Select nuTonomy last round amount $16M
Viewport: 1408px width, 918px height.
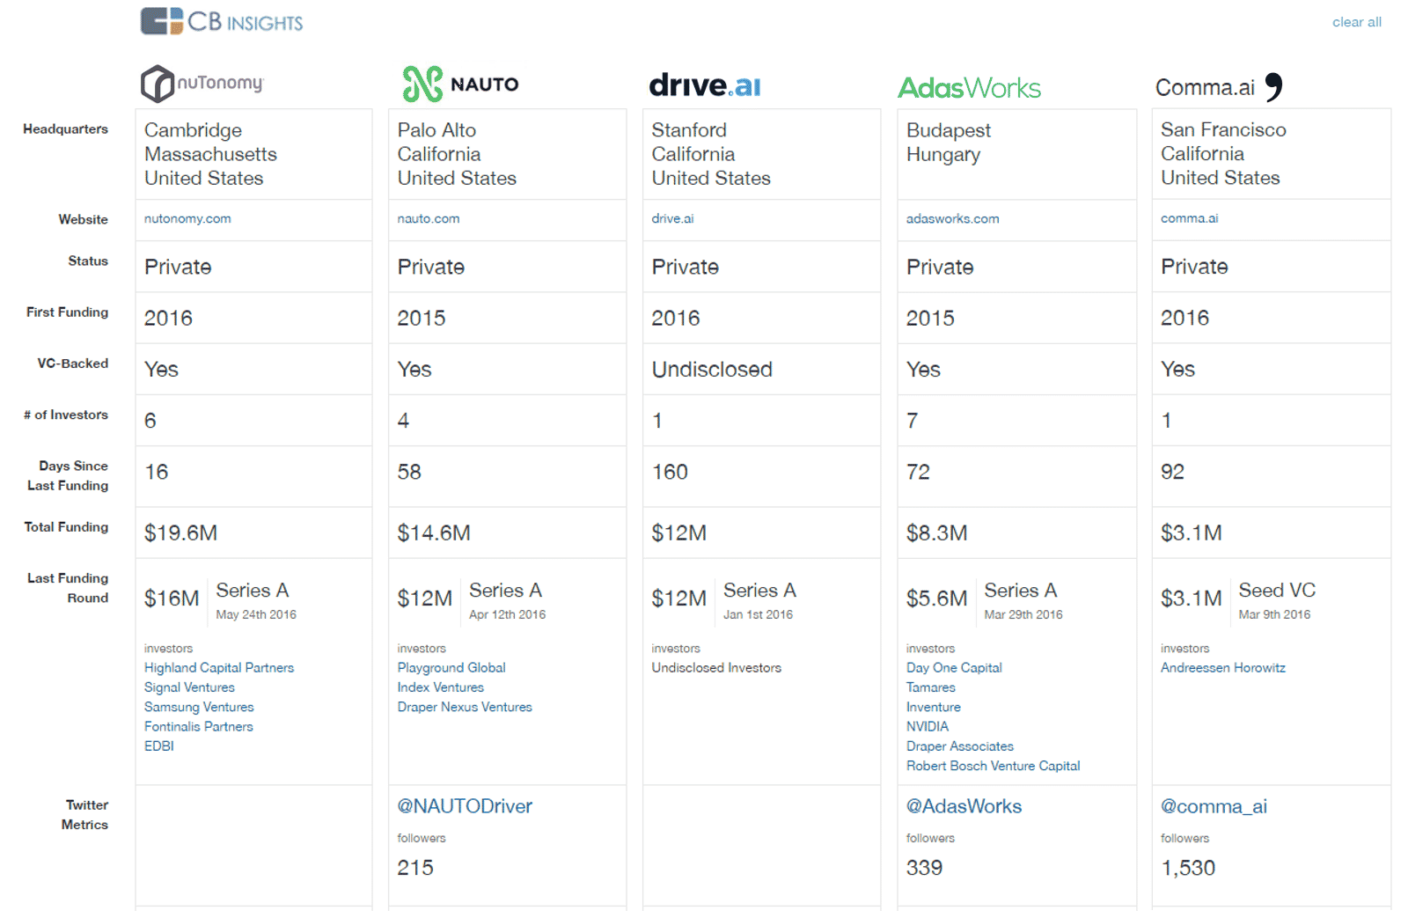[172, 599]
